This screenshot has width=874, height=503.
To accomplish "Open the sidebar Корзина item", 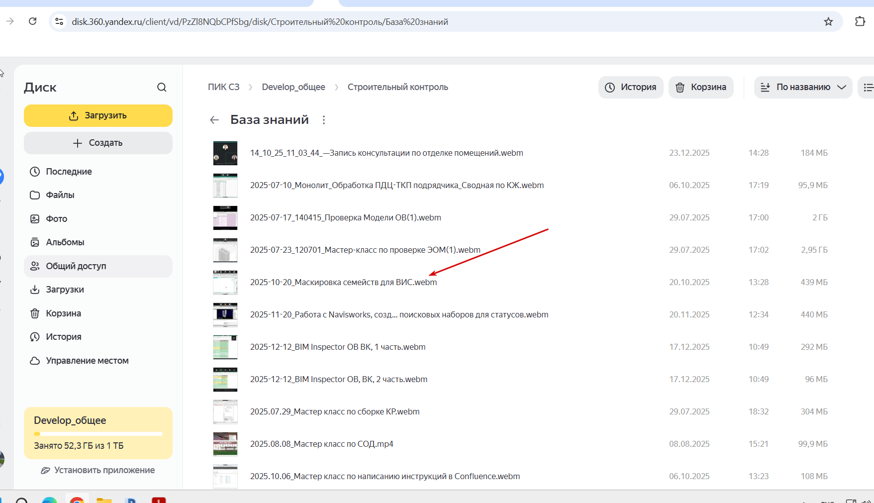I will 98,313.
